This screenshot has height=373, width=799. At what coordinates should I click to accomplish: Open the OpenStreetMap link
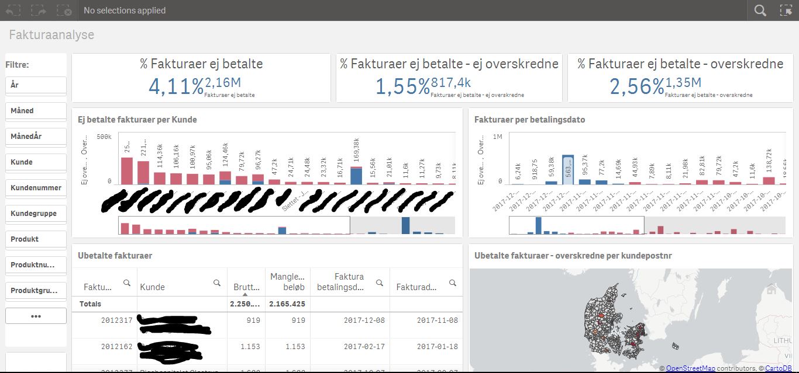[x=690, y=368]
